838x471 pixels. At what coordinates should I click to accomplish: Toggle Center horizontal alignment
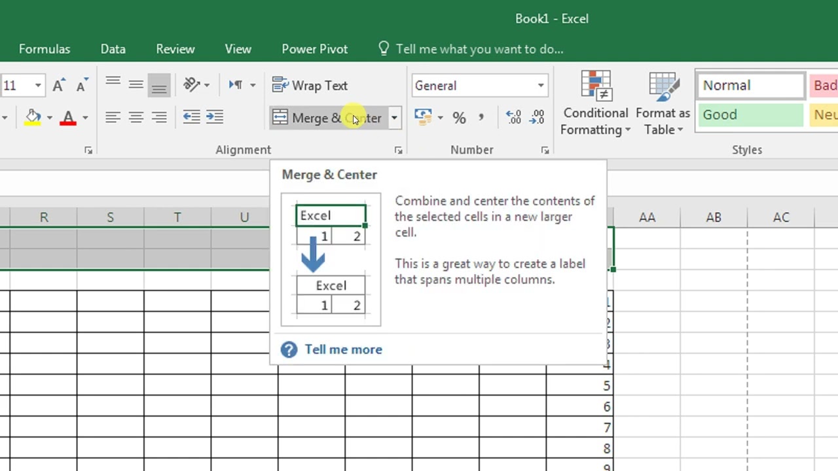click(136, 117)
